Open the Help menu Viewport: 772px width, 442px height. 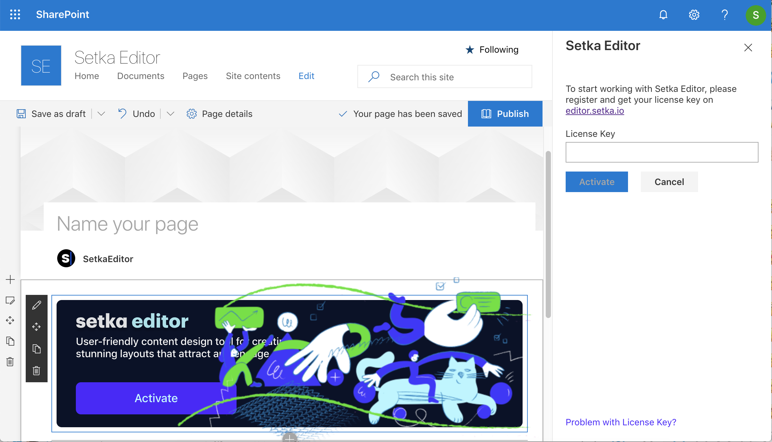[x=724, y=15]
